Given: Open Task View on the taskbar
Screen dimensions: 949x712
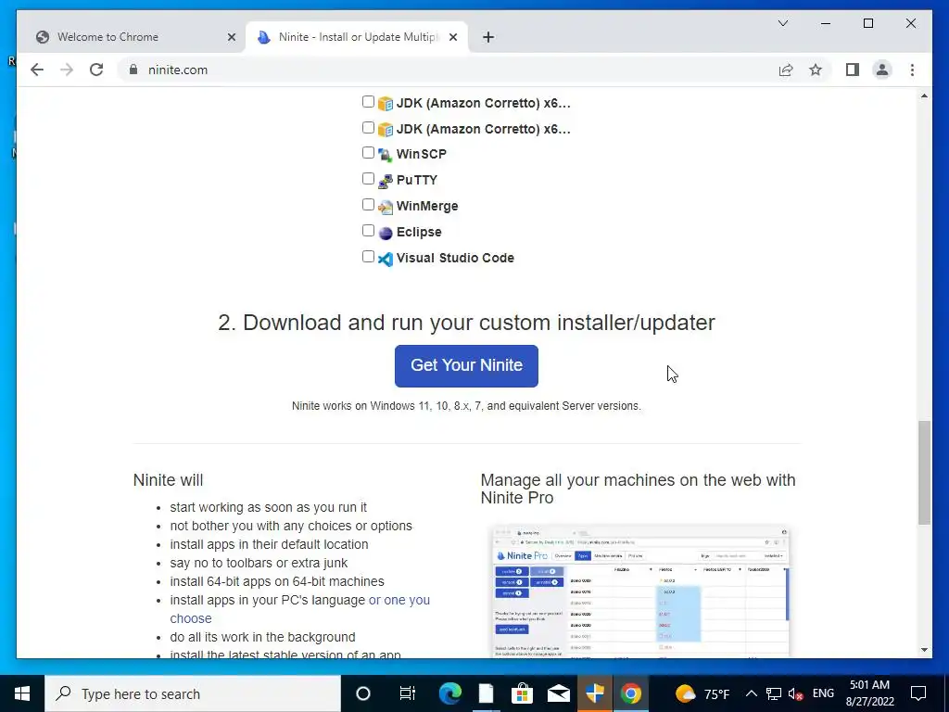Looking at the screenshot, I should pyautogui.click(x=408, y=693).
